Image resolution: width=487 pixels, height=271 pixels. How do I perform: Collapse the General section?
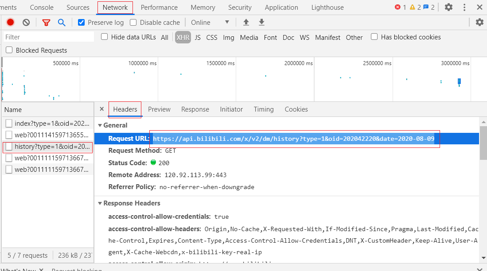pos(100,125)
